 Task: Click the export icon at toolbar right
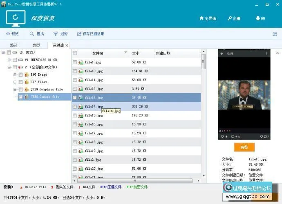275,34
